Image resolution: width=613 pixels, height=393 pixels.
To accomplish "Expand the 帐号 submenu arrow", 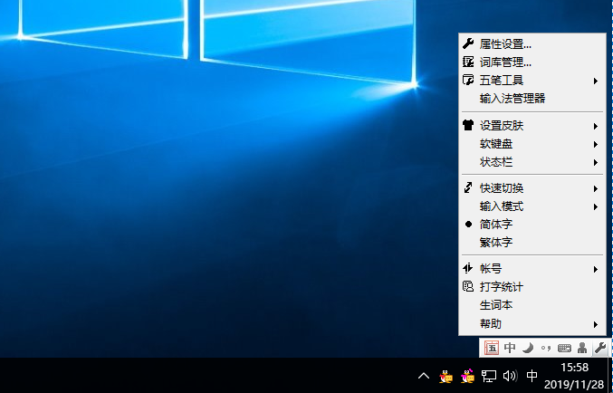I will pos(596,269).
